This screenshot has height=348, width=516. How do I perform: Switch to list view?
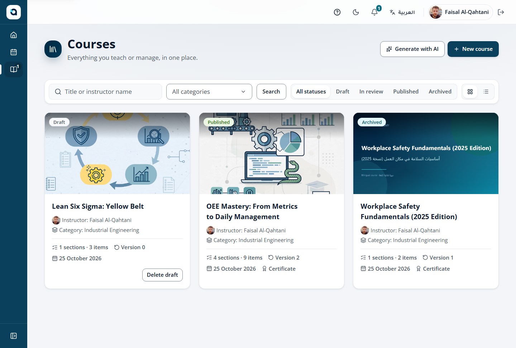pos(486,92)
